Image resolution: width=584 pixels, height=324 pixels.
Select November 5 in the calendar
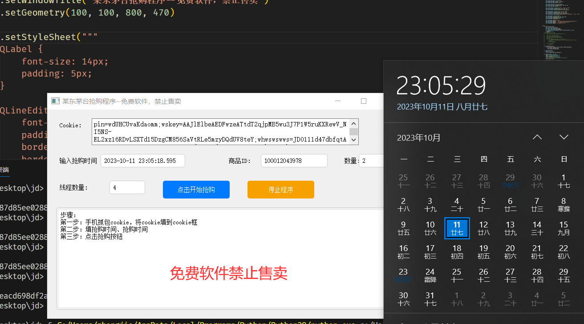tap(564, 299)
